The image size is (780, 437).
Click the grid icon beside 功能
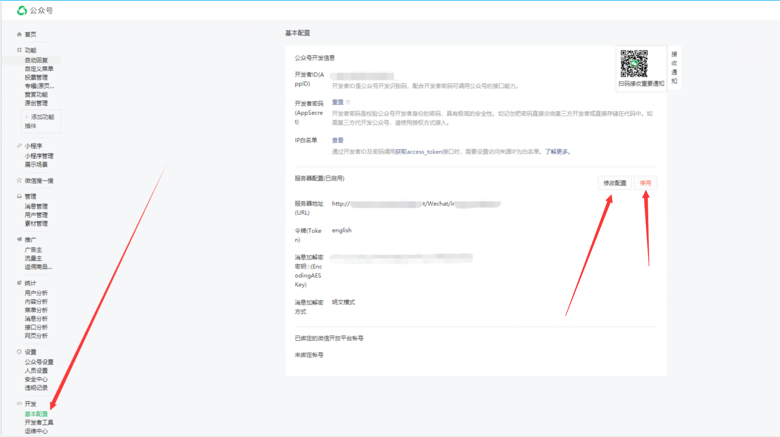19,50
